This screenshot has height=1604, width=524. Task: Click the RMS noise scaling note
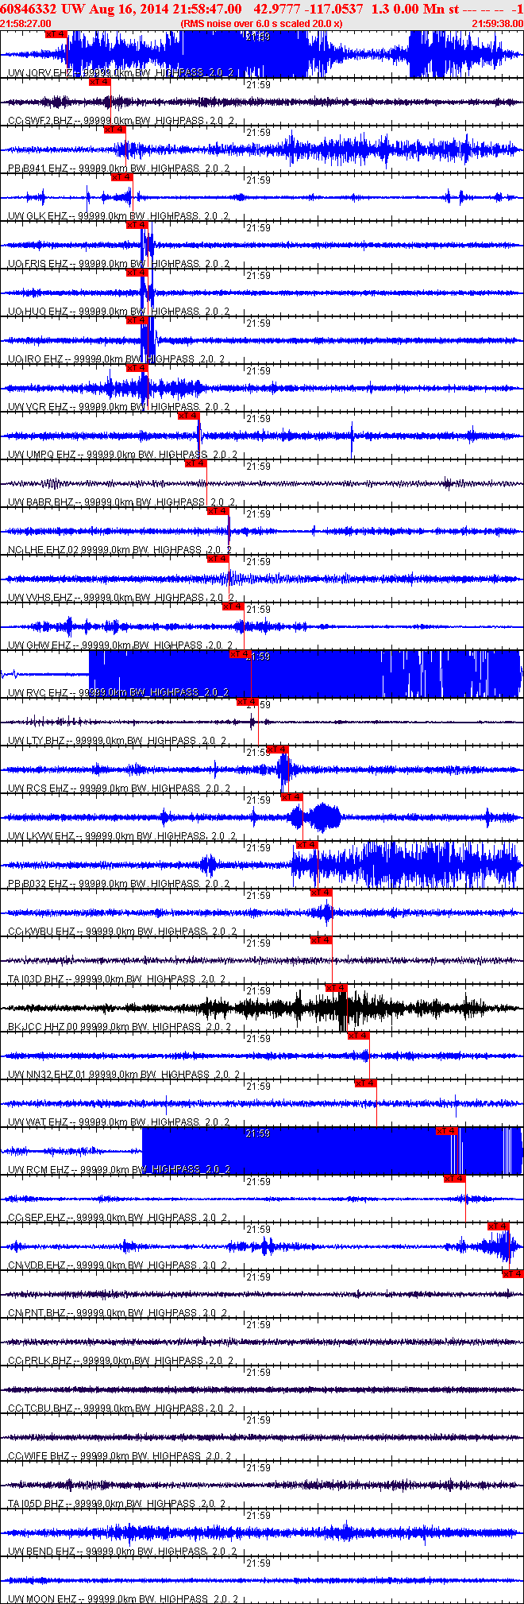pyautogui.click(x=261, y=24)
